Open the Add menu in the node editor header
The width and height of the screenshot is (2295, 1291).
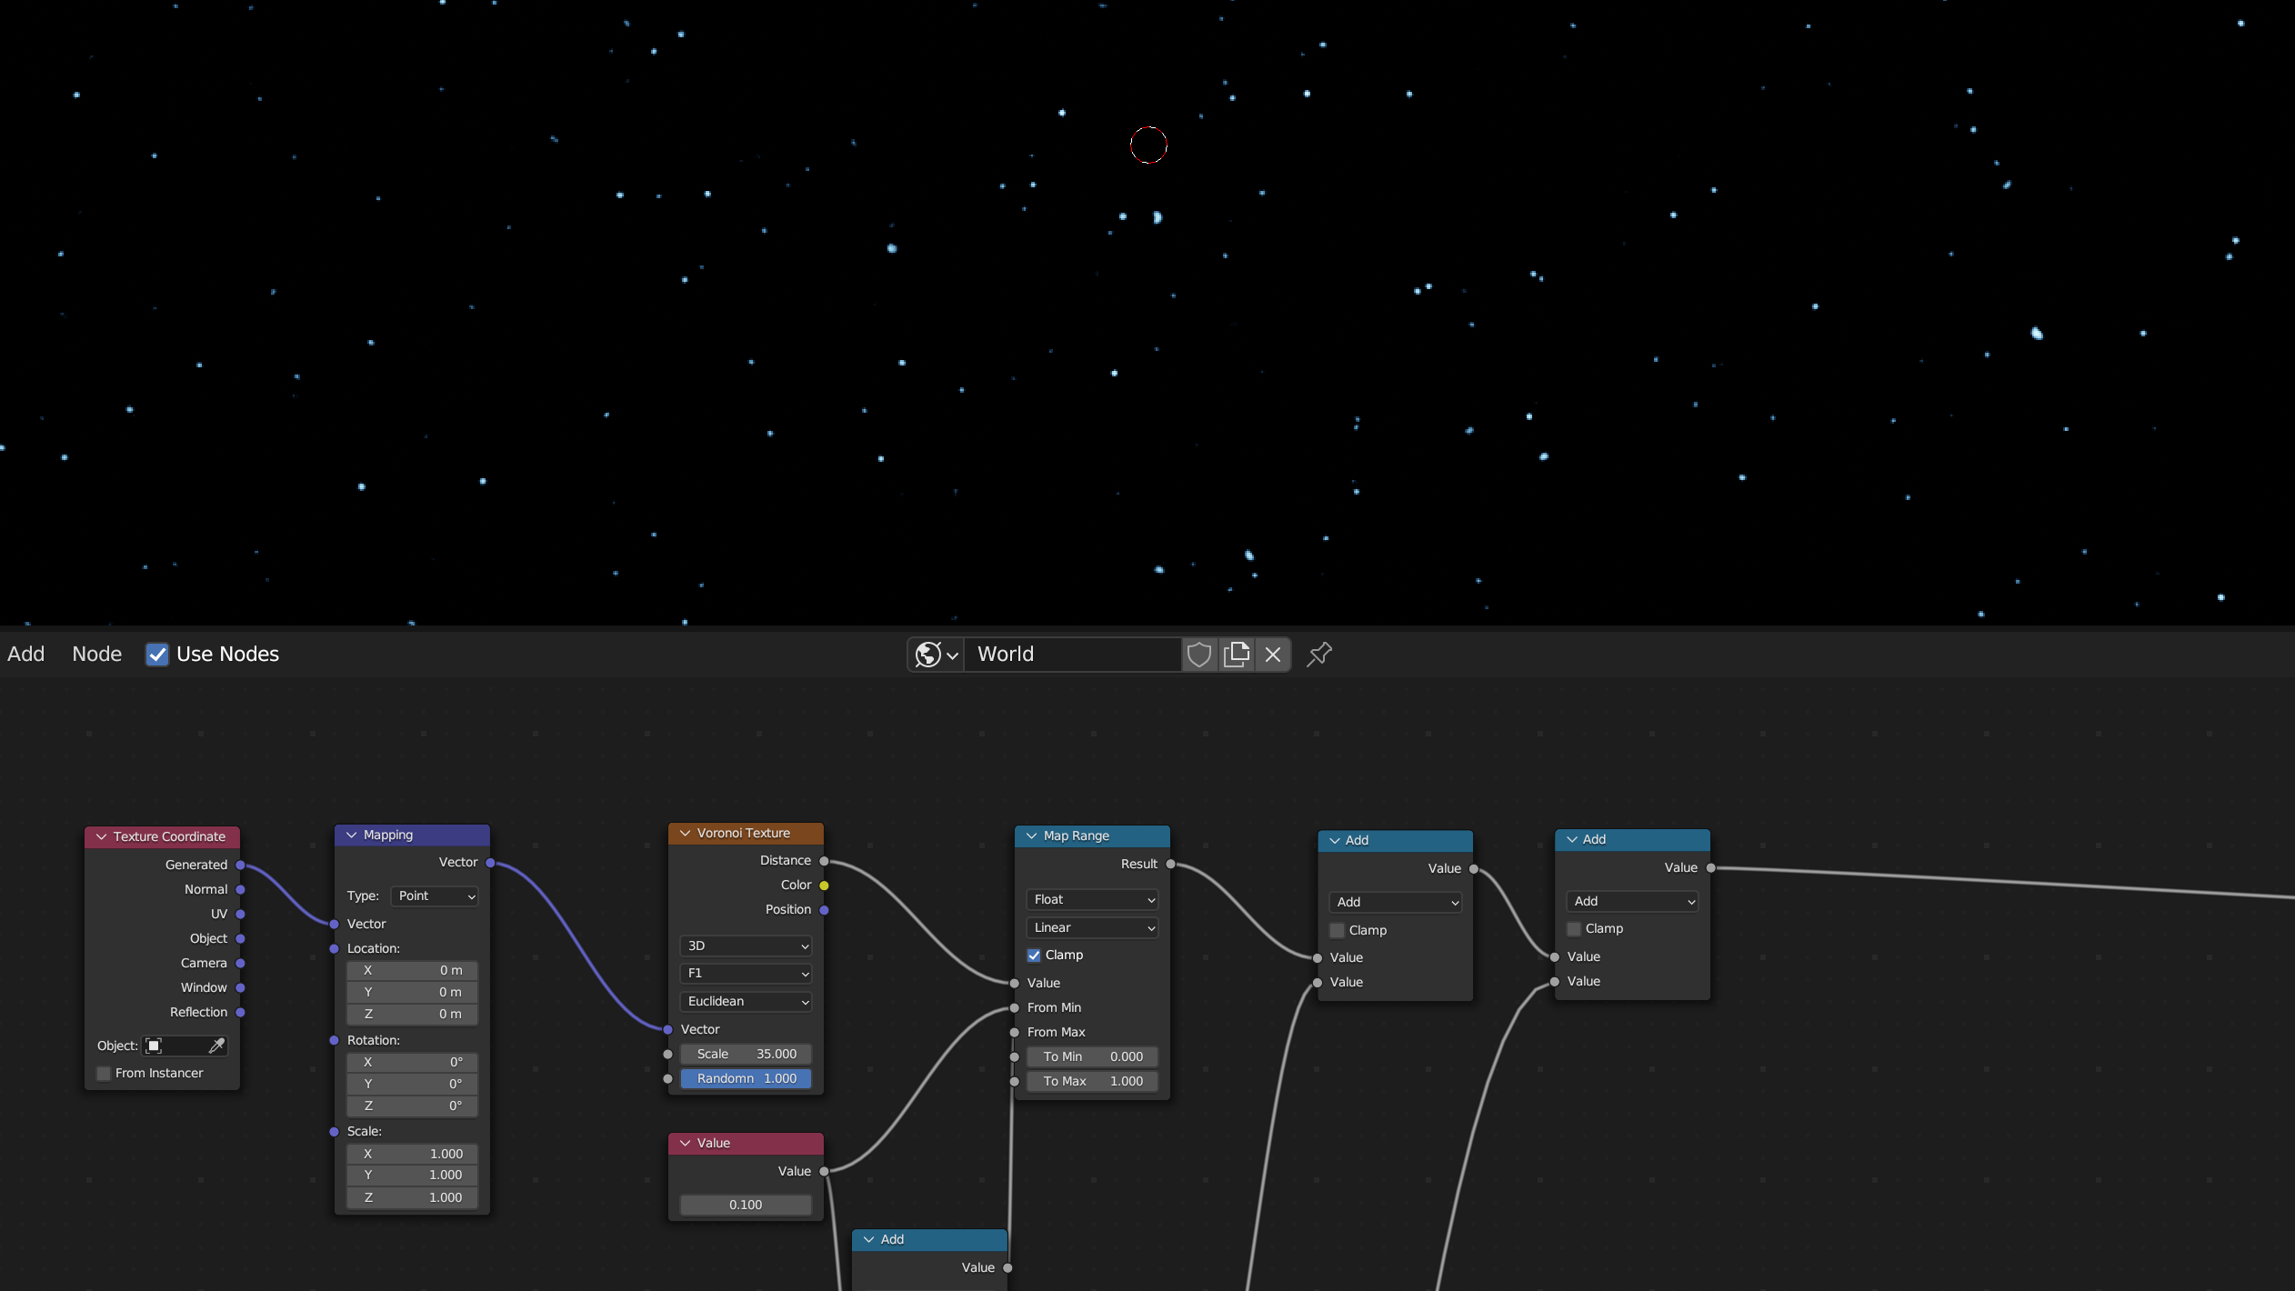[25, 655]
